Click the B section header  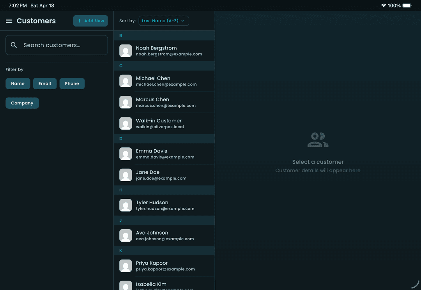(x=165, y=35)
